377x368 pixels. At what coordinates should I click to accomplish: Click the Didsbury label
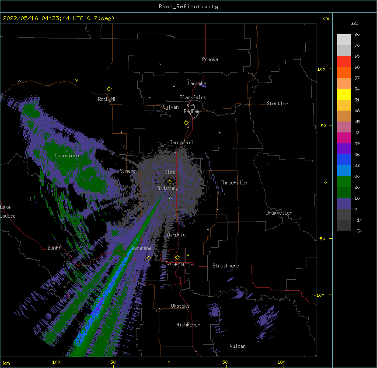[168, 188]
